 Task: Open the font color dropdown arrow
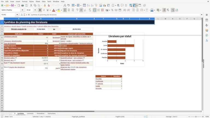point(56,10)
